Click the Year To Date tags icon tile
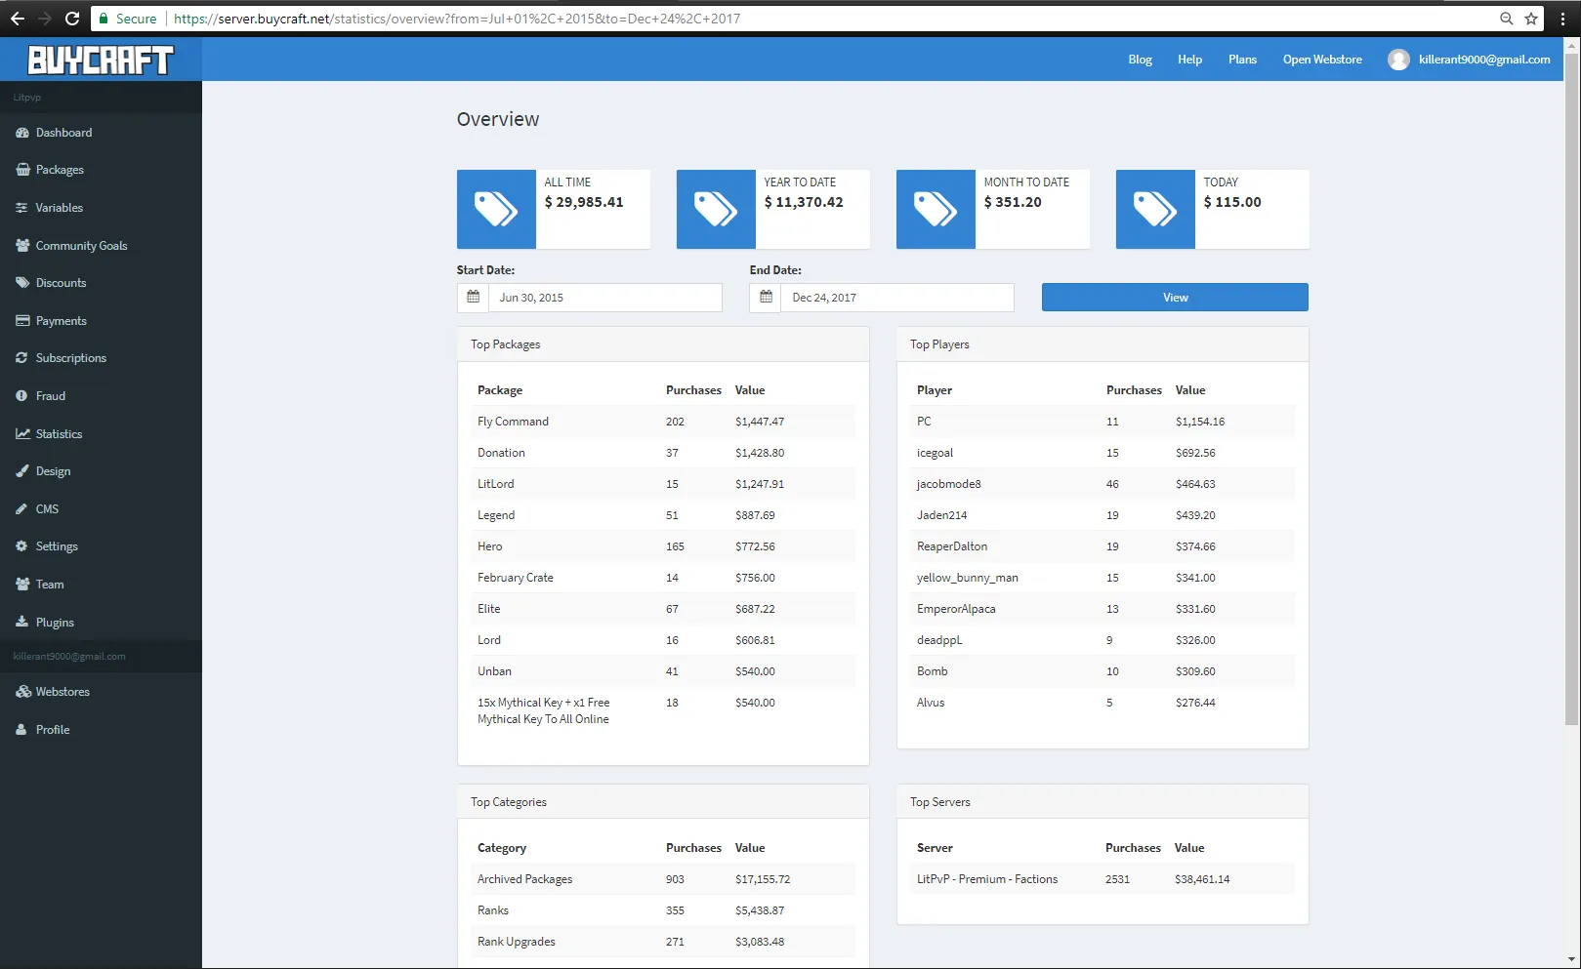1581x969 pixels. [716, 209]
